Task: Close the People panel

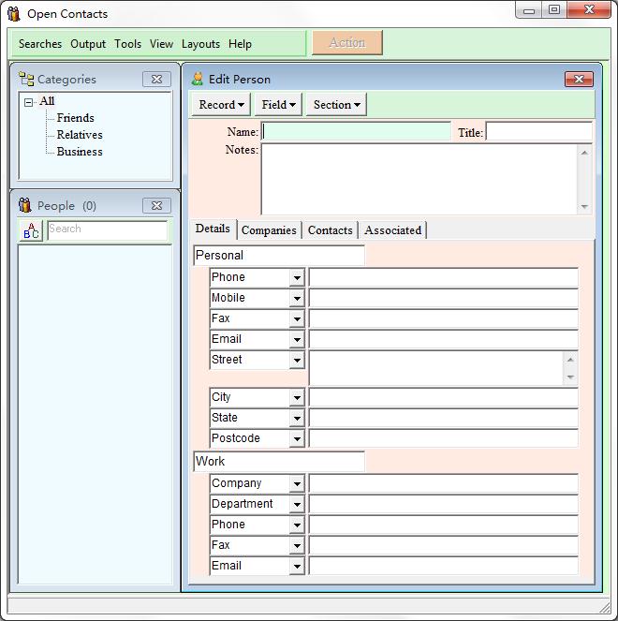Action: (156, 205)
